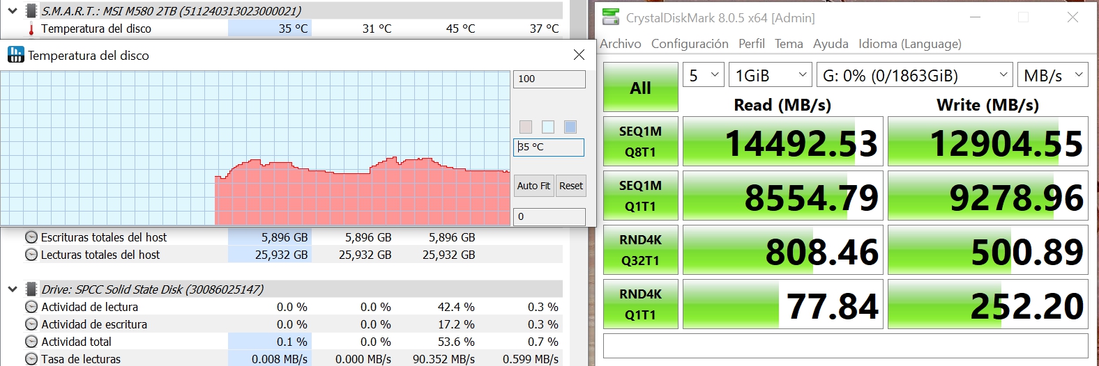This screenshot has height=366, width=1099.
Task: Click the highlighted 25,932 GB value of Lecturas totales
Action: 282,255
